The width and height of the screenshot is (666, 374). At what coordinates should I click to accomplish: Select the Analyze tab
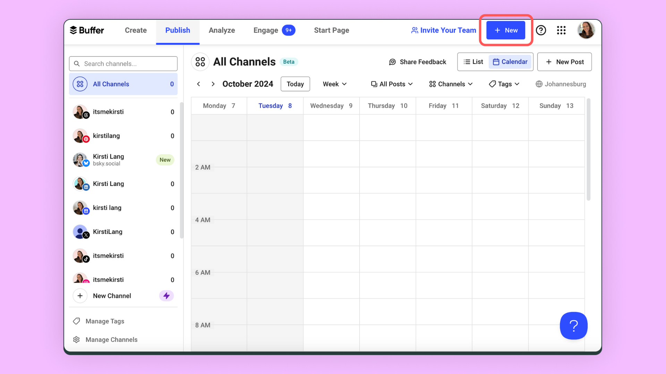click(x=222, y=30)
